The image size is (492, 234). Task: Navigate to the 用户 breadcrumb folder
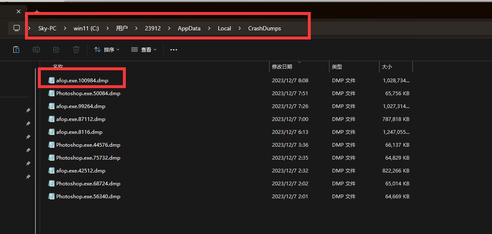tap(122, 28)
